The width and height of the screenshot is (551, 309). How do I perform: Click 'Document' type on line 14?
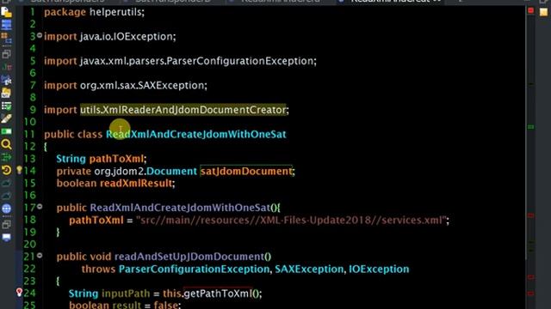pyautogui.click(x=171, y=171)
